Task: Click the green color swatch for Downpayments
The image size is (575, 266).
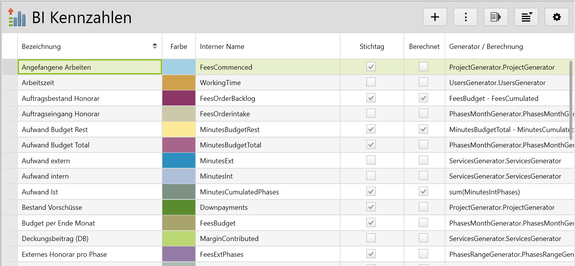Action: click(179, 207)
